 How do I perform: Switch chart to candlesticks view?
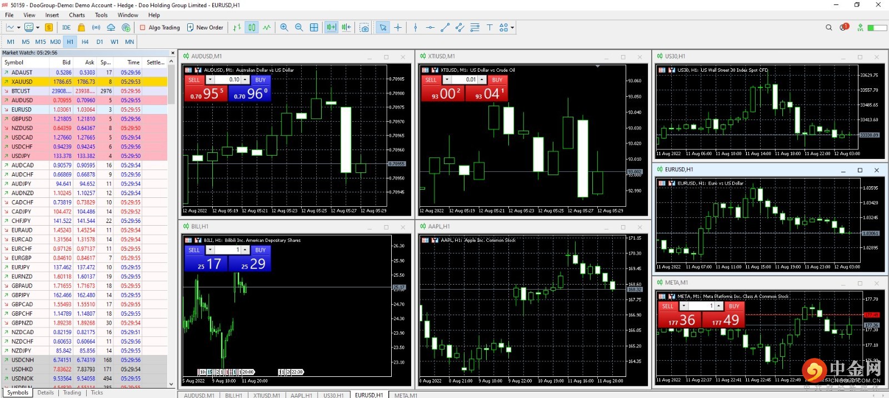point(252,27)
